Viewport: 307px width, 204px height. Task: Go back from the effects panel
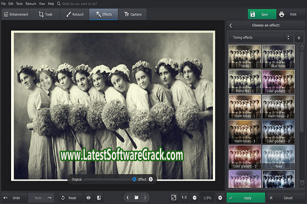(x=231, y=25)
